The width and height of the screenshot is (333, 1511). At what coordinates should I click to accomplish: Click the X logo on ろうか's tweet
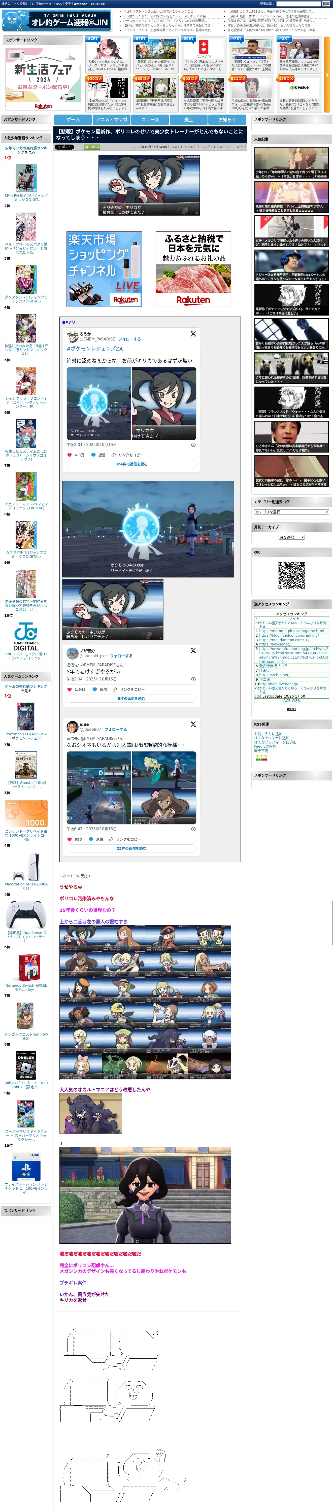193,334
